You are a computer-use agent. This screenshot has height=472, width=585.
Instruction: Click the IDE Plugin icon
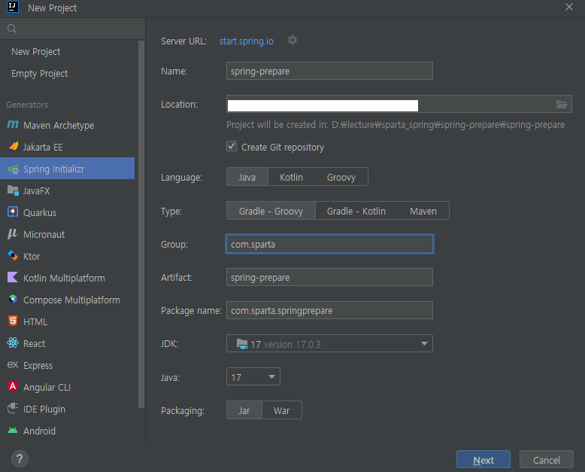[x=13, y=408]
